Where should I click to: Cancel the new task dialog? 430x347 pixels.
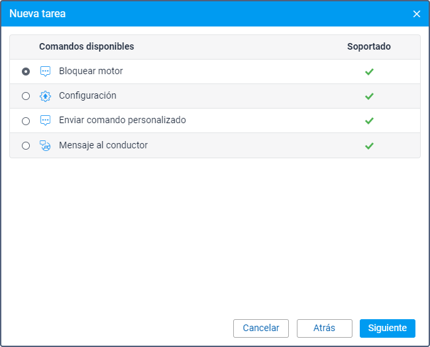(261, 328)
